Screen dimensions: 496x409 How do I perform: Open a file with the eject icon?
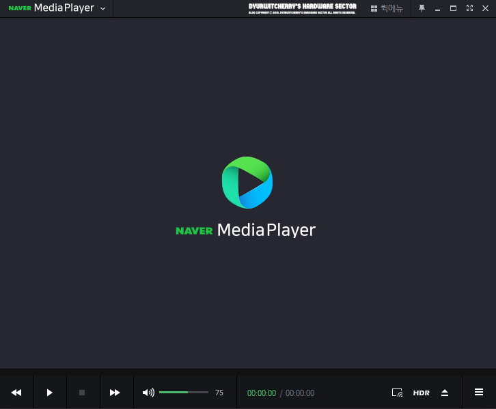click(445, 393)
